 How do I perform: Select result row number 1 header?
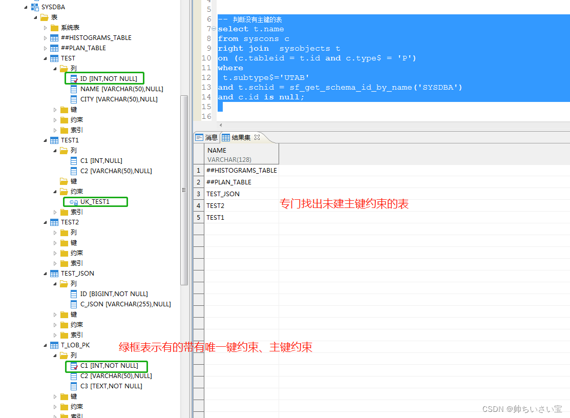199,171
